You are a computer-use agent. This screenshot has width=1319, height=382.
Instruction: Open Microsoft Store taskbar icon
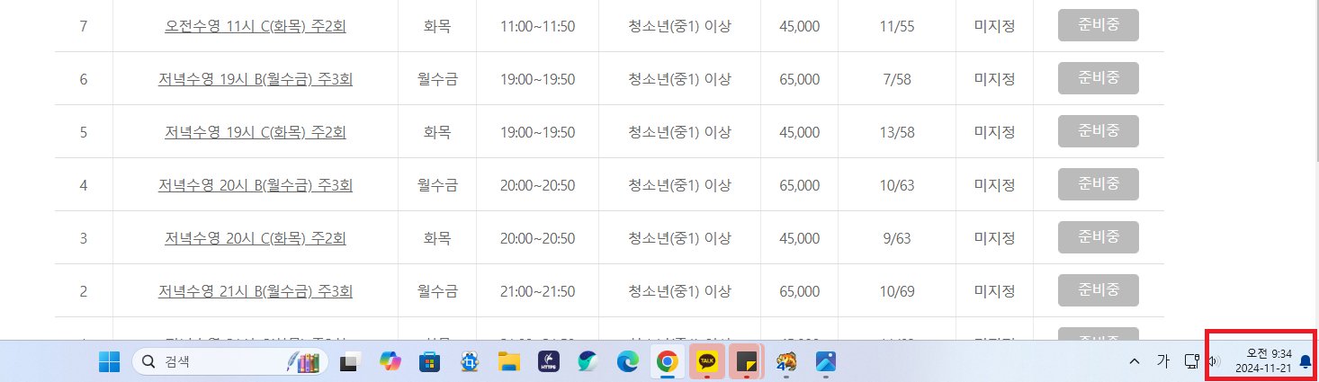coord(429,361)
